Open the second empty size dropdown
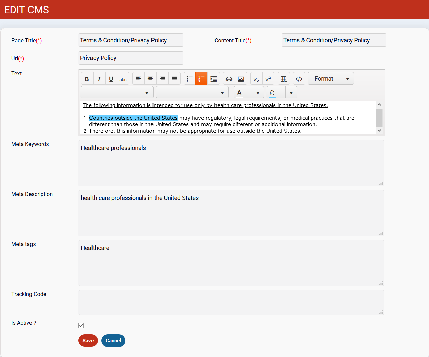Viewport: 429px width, 357px height. tap(192, 92)
